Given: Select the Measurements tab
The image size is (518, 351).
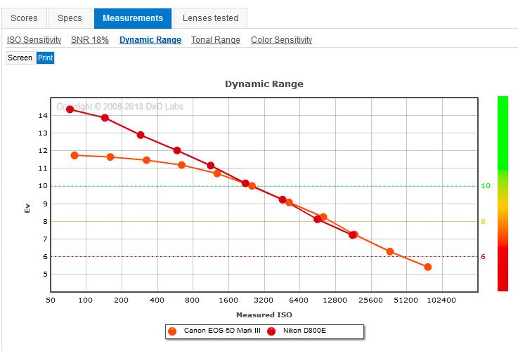Looking at the screenshot, I should click(x=133, y=18).
